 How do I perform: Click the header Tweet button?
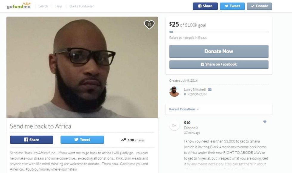pyautogui.click(x=232, y=6)
